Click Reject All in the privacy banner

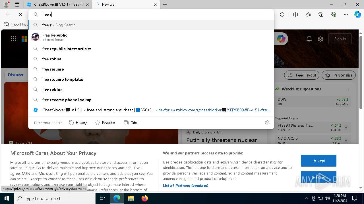(318, 177)
